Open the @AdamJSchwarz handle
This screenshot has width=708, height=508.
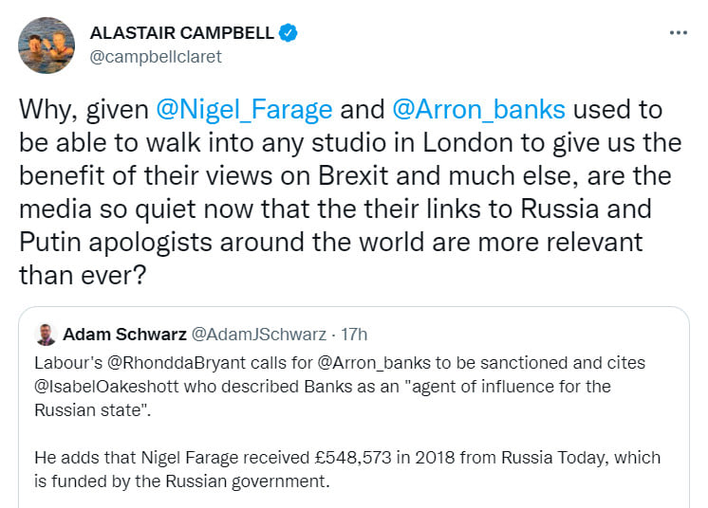(x=258, y=334)
